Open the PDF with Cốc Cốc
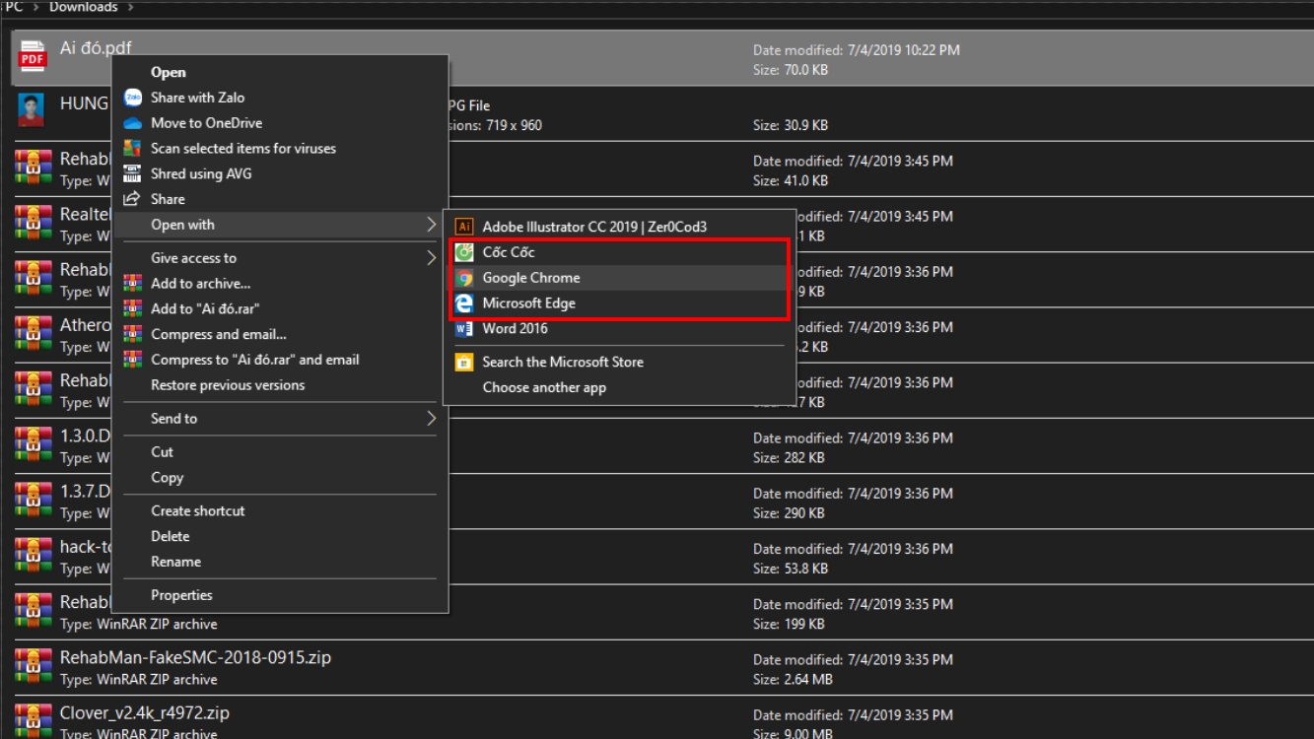The image size is (1314, 739). 620,252
